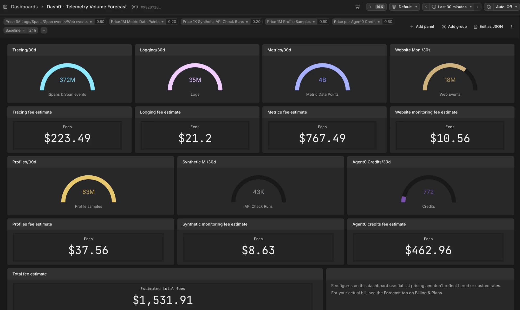
Task: Click the Profiles/30d gauge showing 63M
Action: tap(88, 189)
